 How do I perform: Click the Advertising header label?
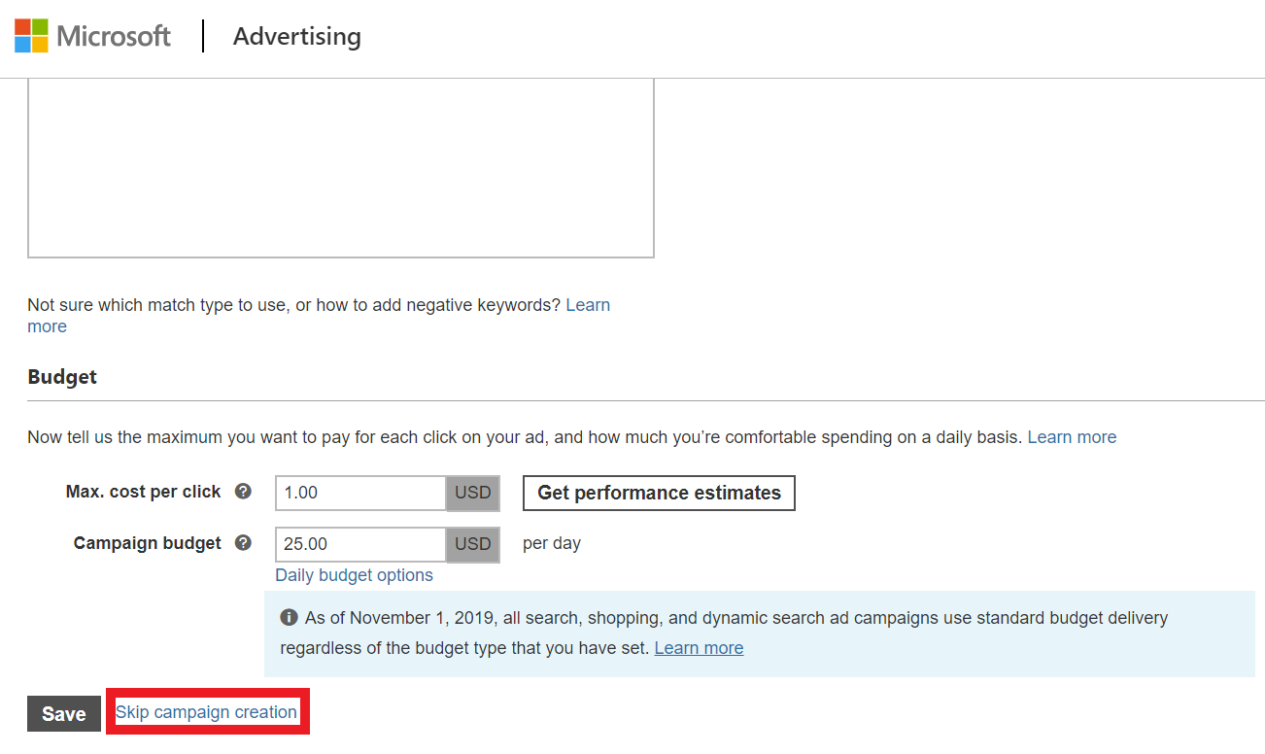(x=296, y=37)
